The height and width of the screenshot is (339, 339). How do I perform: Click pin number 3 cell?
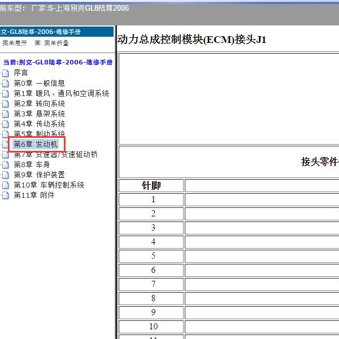[x=151, y=228]
